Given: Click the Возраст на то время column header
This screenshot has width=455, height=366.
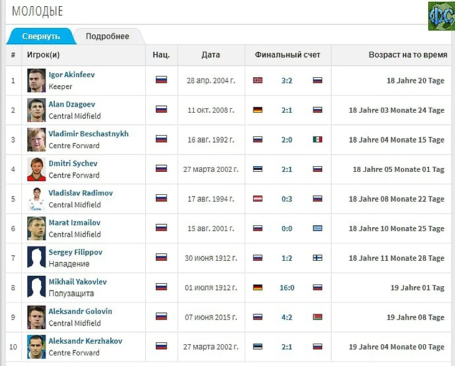Looking at the screenshot, I should pos(408,55).
